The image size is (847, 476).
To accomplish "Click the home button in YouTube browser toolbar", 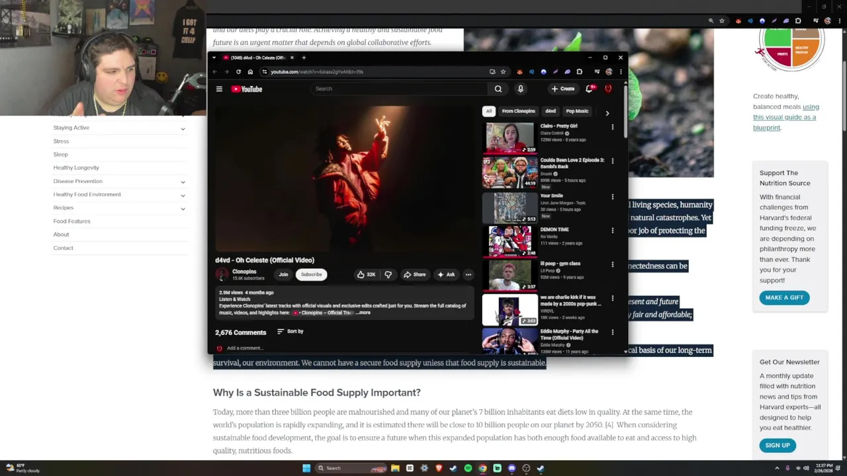I will coord(250,71).
